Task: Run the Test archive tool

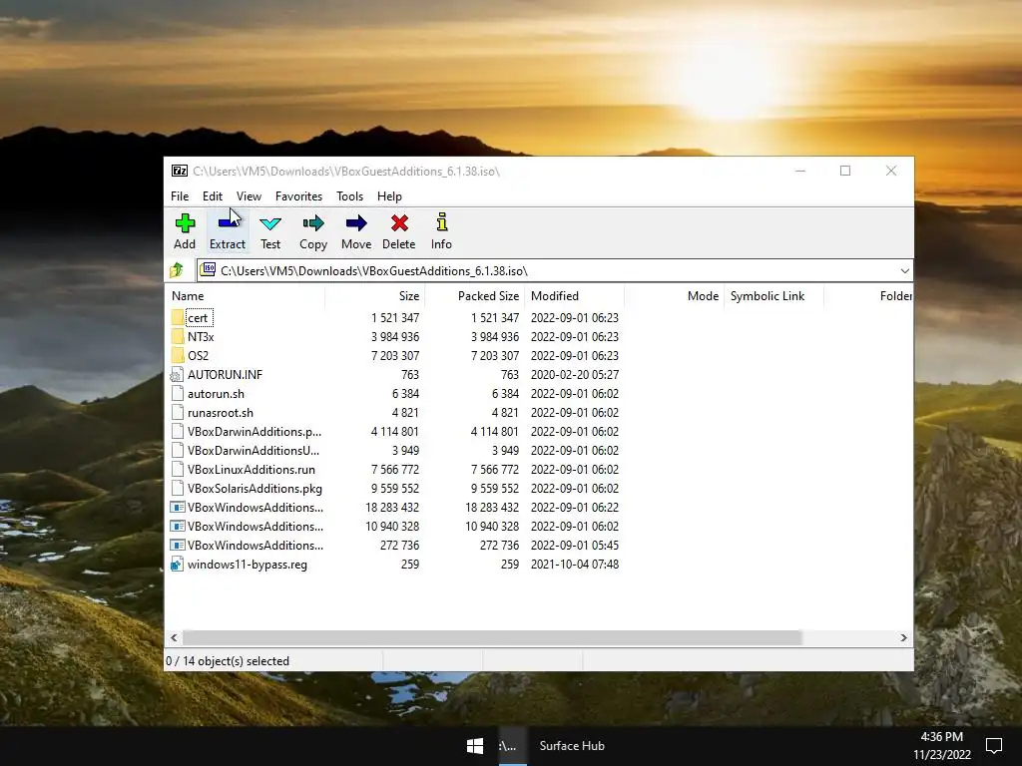Action: pyautogui.click(x=270, y=223)
